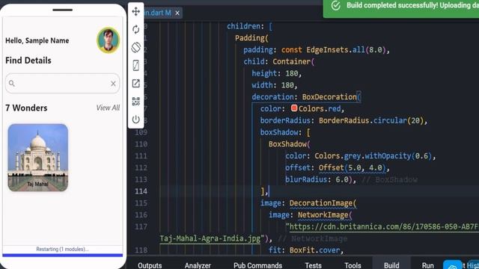Tap the user profile avatar
The height and width of the screenshot is (269, 479).
pos(108,40)
